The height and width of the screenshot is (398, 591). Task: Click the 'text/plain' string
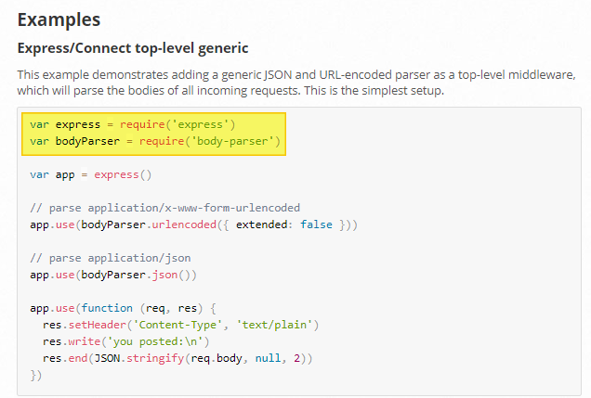click(278, 325)
